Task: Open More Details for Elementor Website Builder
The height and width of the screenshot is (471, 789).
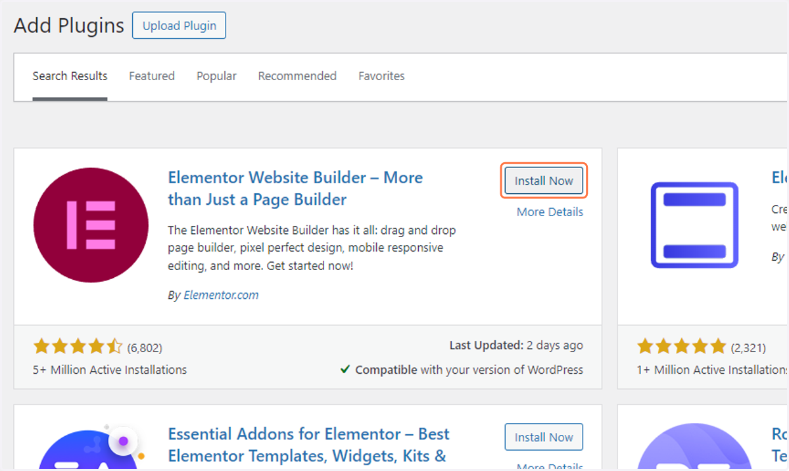Action: [550, 212]
